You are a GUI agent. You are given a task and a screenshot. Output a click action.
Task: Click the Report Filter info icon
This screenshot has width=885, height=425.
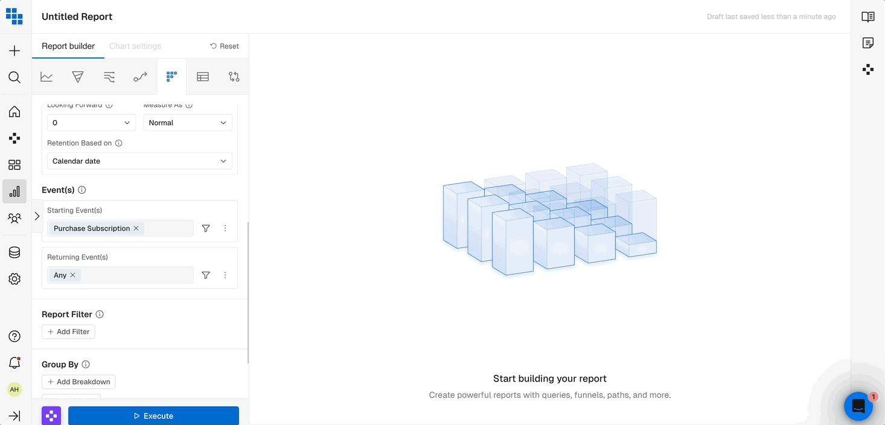100,314
